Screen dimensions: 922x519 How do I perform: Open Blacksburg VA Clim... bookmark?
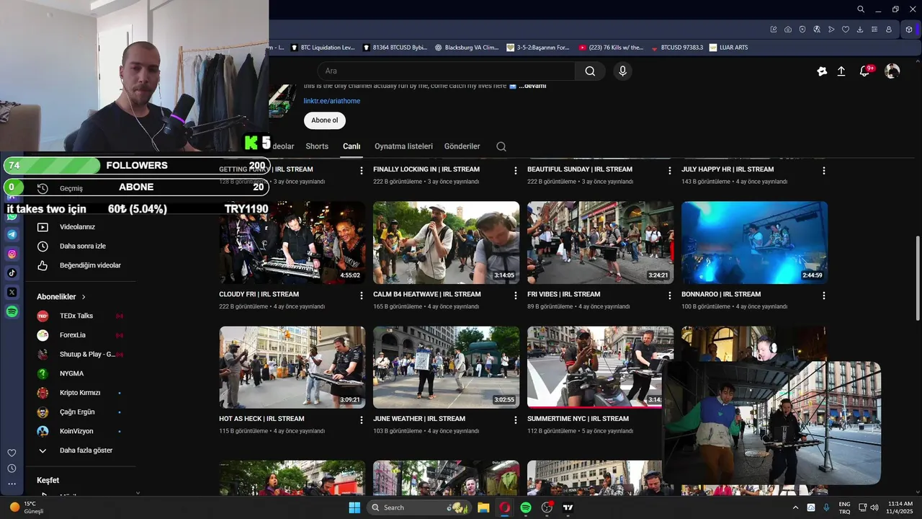(x=467, y=48)
